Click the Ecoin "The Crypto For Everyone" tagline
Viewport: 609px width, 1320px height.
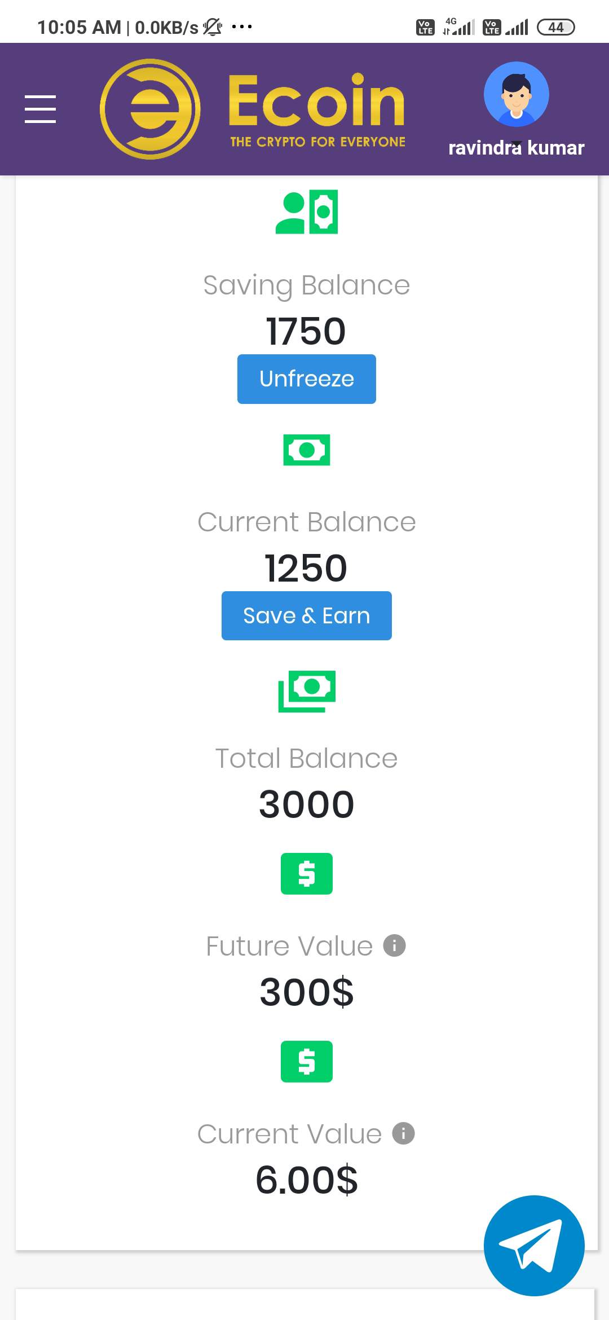(x=317, y=142)
